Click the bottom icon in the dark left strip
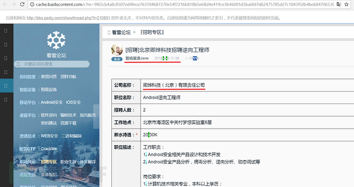Viewport: 354px width, 187px height. point(6,99)
